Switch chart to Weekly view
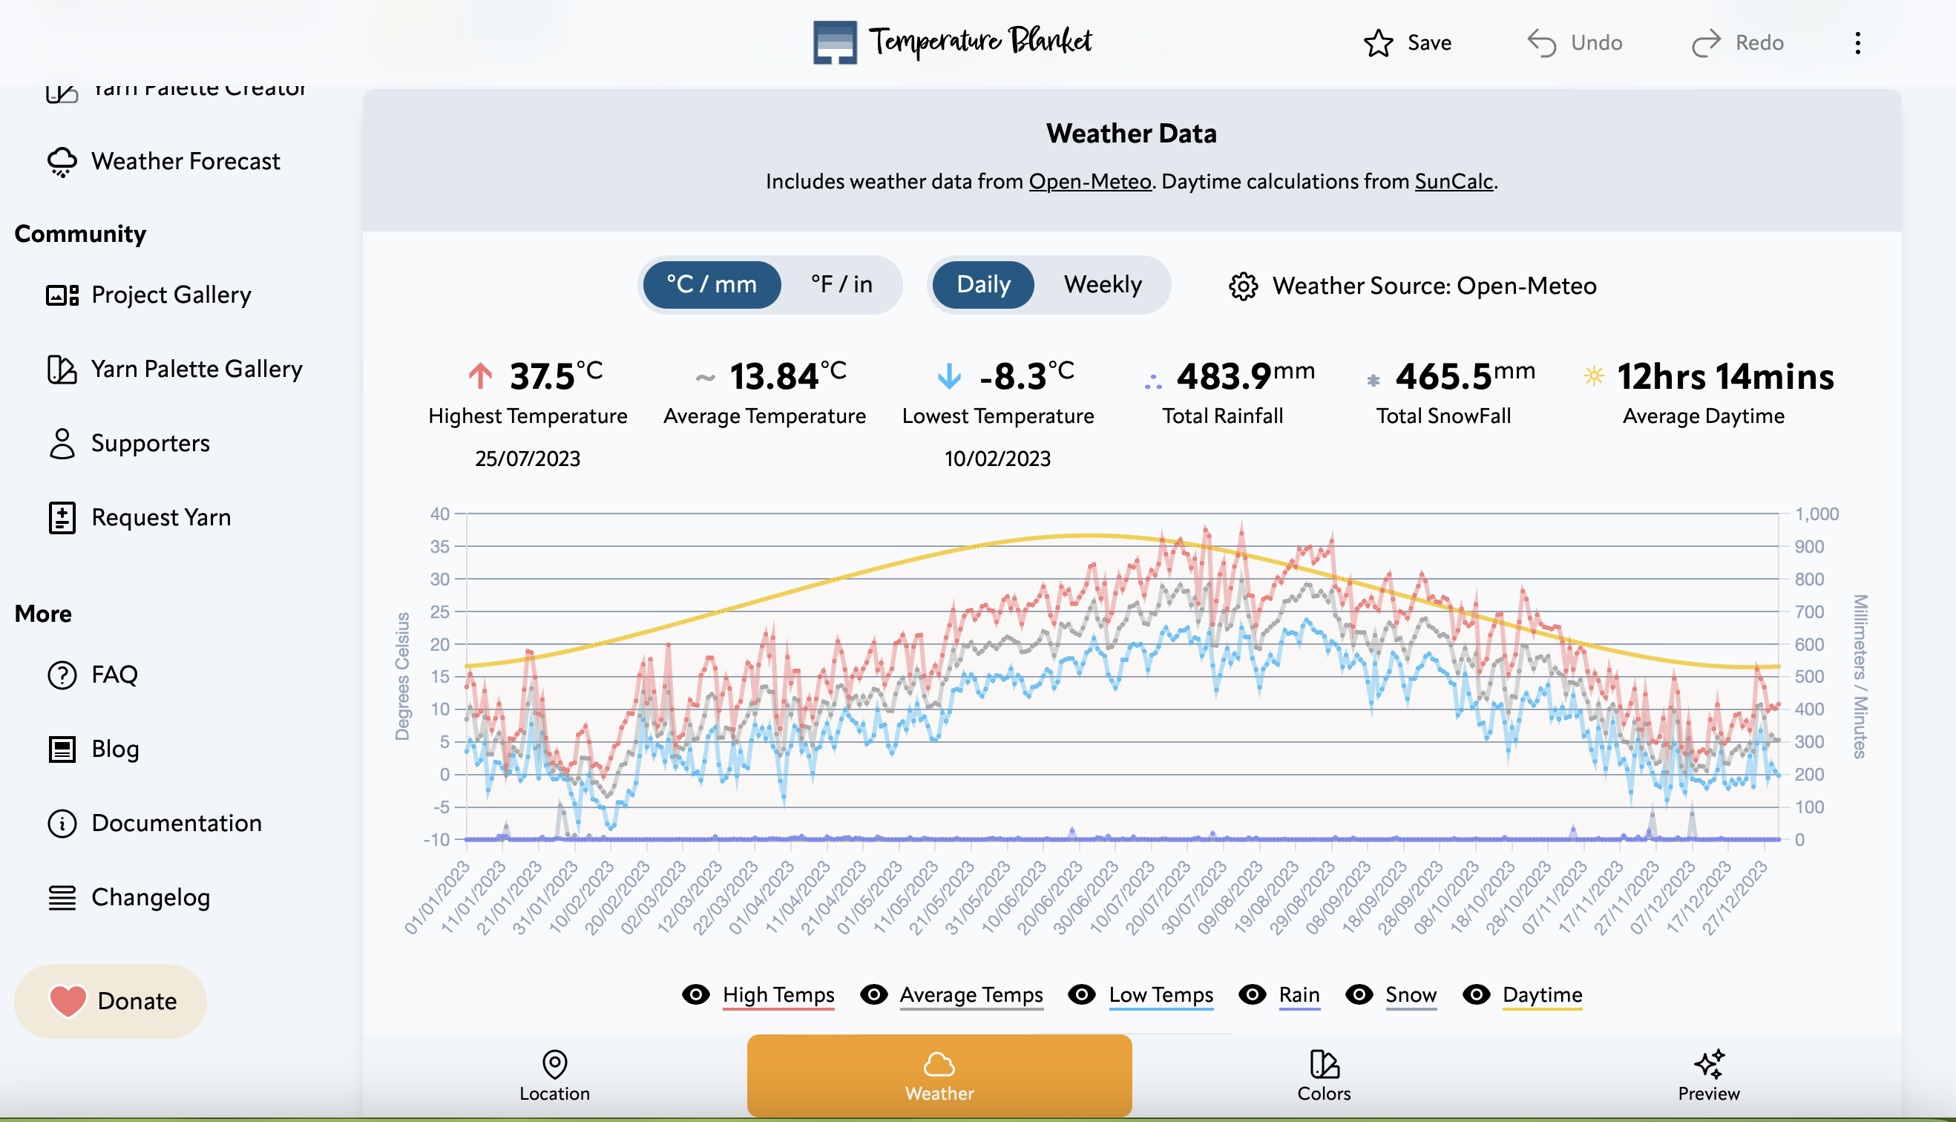Viewport: 1956px width, 1122px height. [x=1103, y=284]
